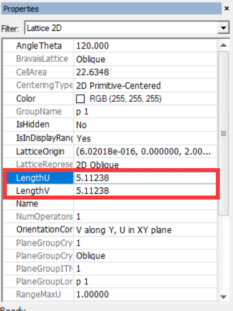Select the Name property row label
233x311 pixels.
[x=27, y=204]
